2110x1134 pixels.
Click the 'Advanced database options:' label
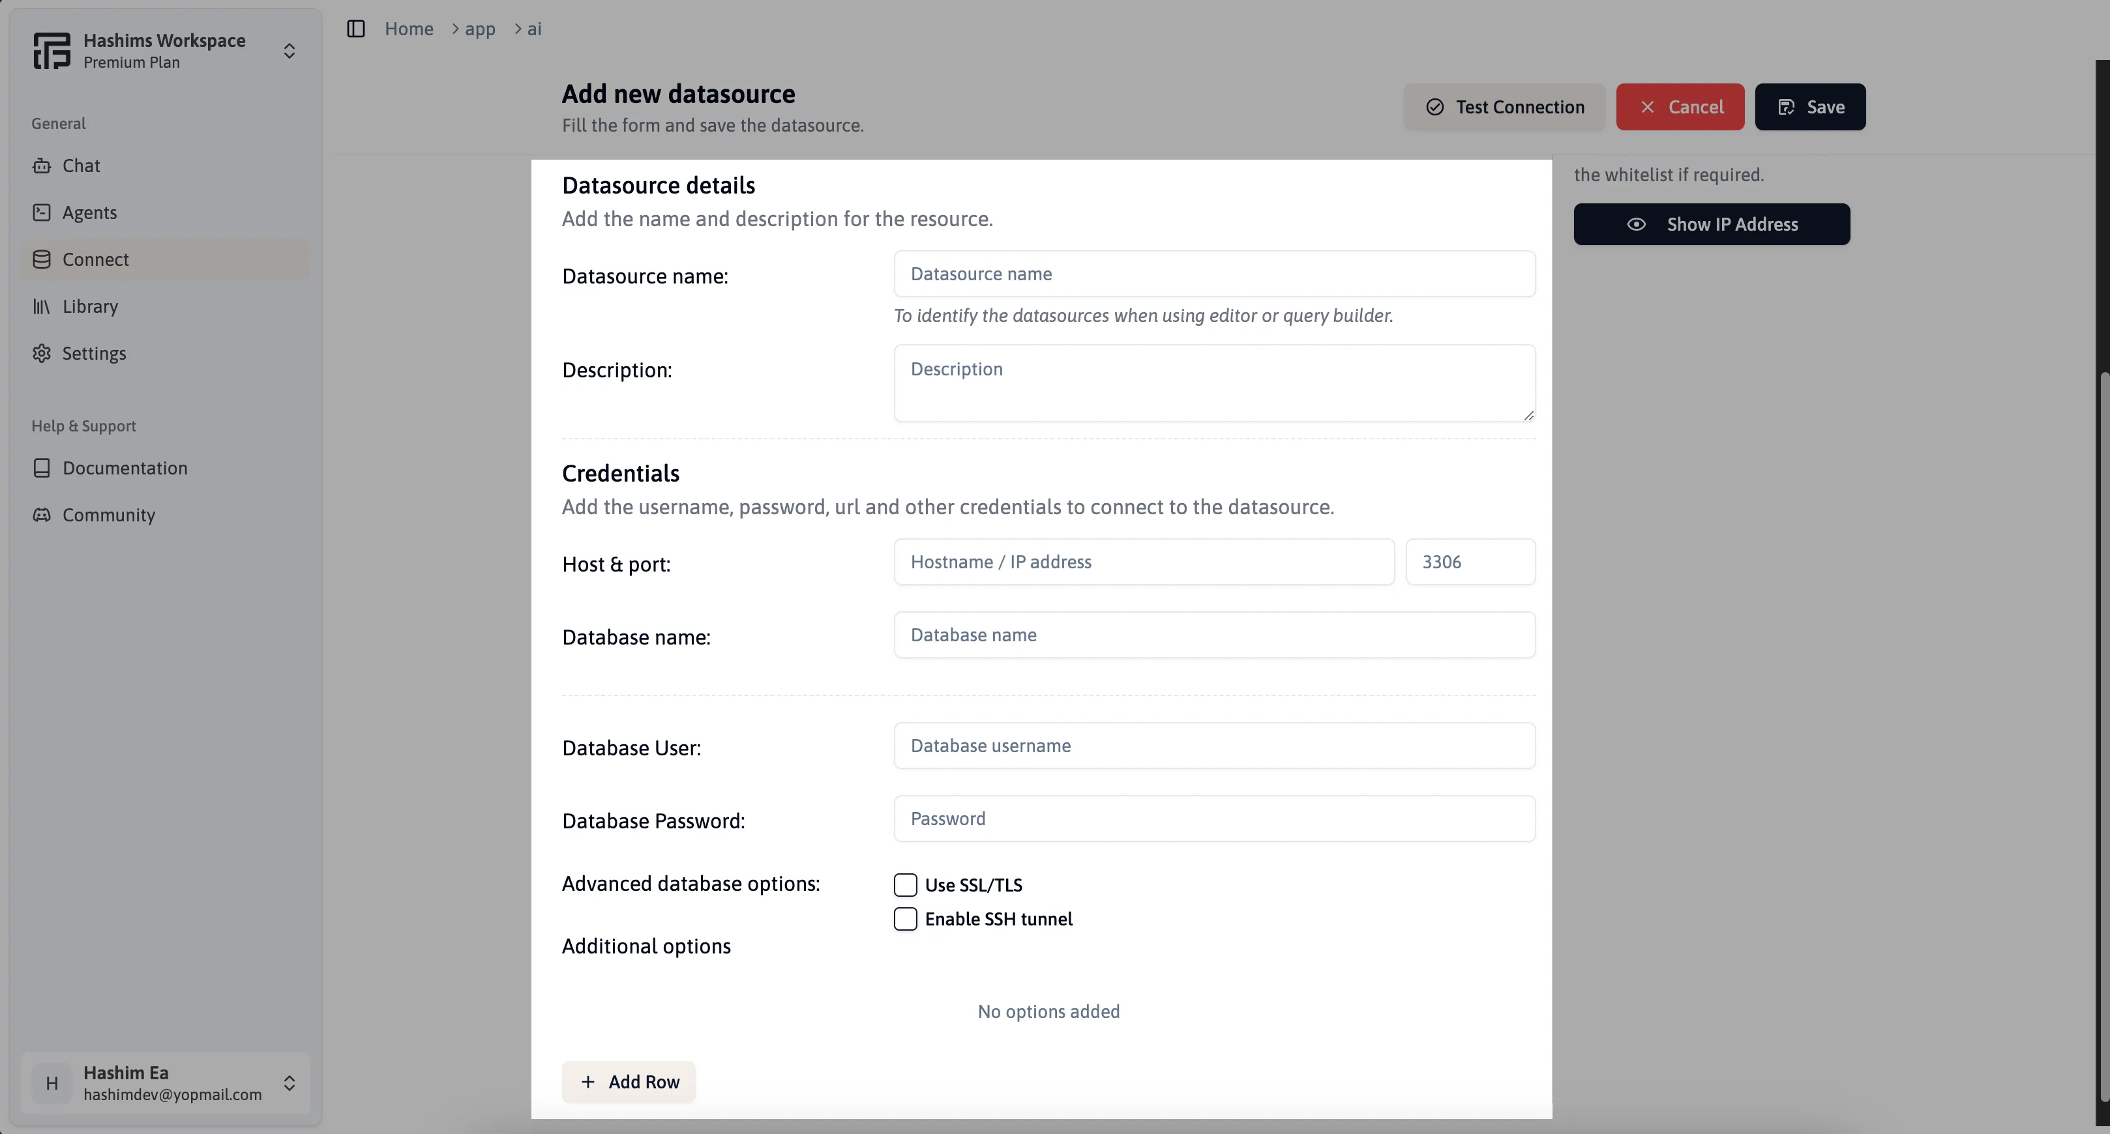point(691,884)
